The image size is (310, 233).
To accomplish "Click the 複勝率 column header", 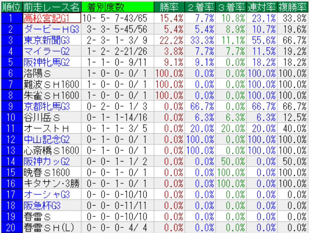I will point(293,7).
